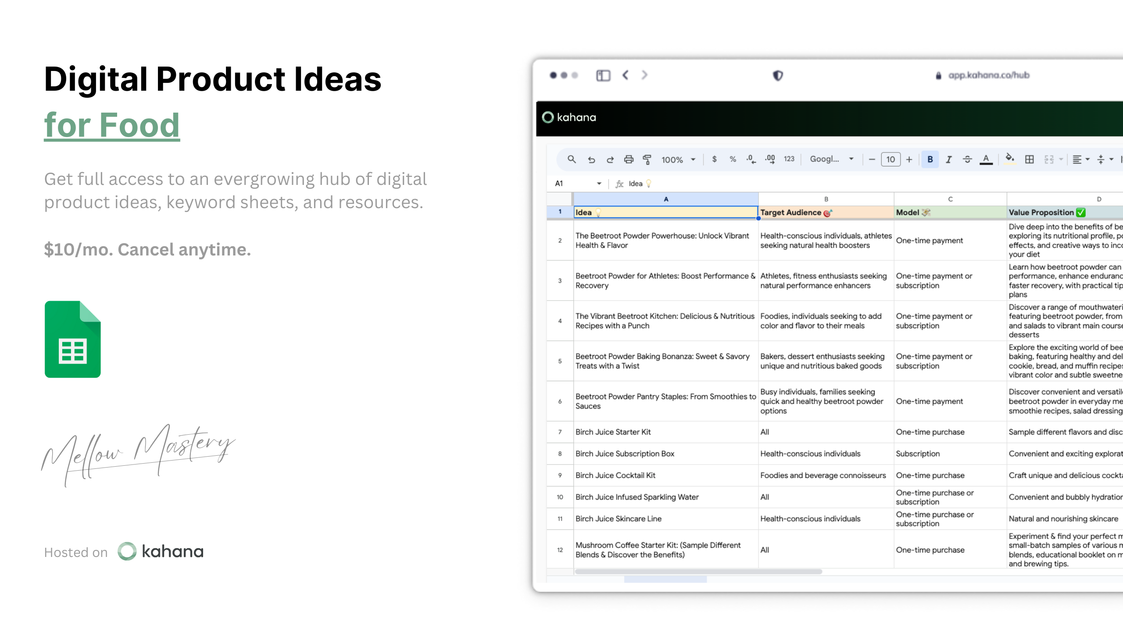Increase the font size with the plus button
Screen dimensions: 1123x631
point(909,160)
